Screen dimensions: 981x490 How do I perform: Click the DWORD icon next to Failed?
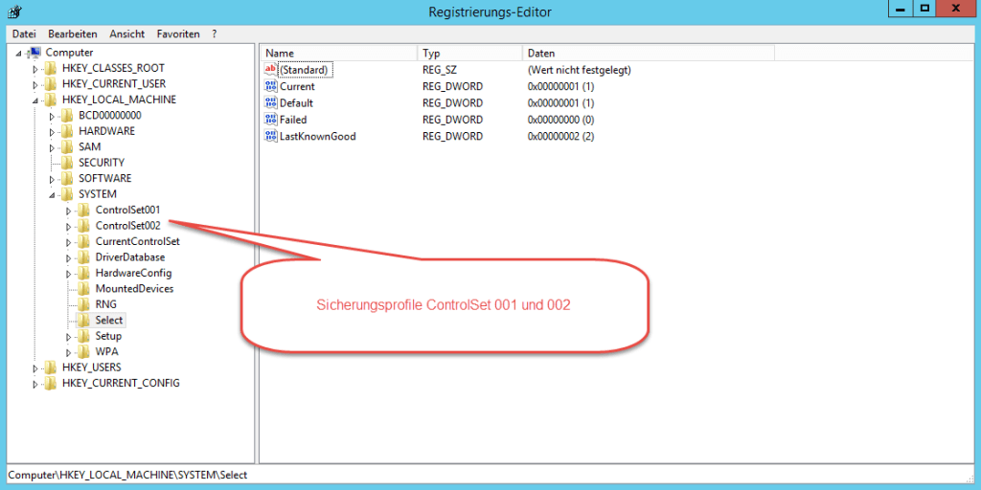coord(270,120)
